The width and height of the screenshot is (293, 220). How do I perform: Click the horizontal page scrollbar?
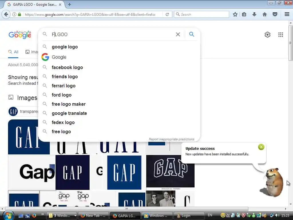[x=127, y=209]
